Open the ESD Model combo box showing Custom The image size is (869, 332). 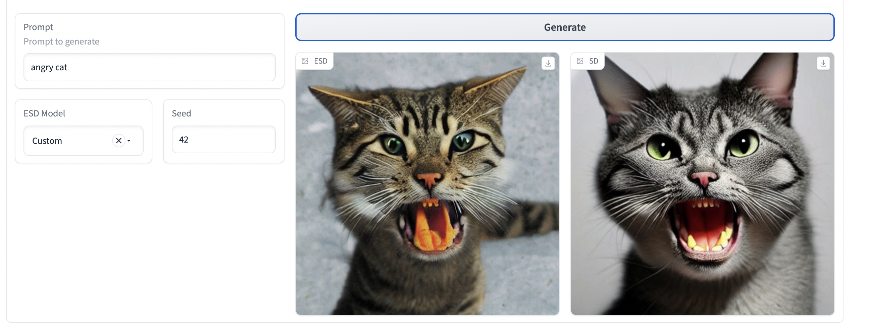(x=83, y=141)
